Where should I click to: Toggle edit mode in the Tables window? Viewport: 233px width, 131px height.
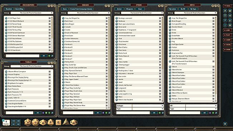coord(52,113)
